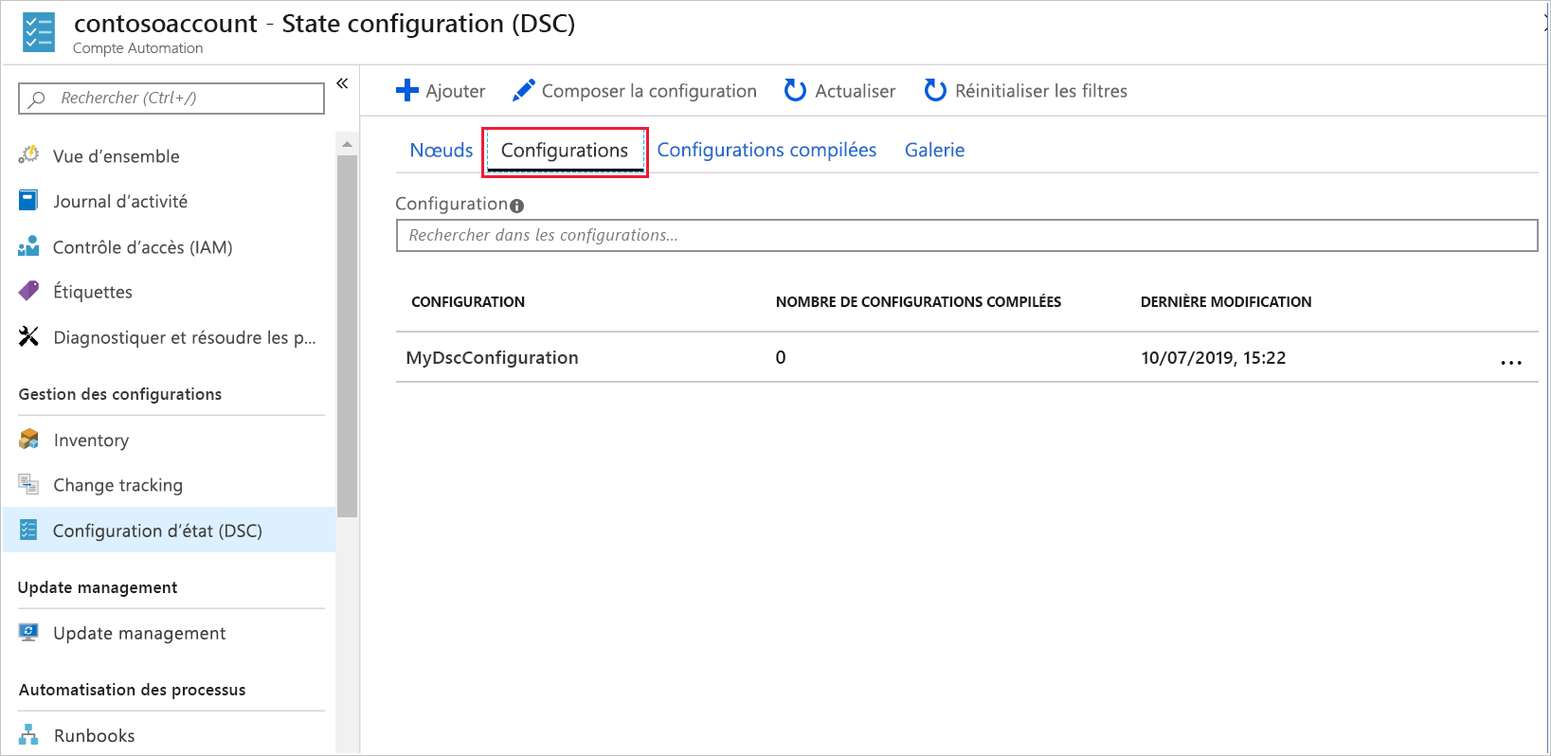Open Contrôle d'accès (IAM)

coord(143,247)
